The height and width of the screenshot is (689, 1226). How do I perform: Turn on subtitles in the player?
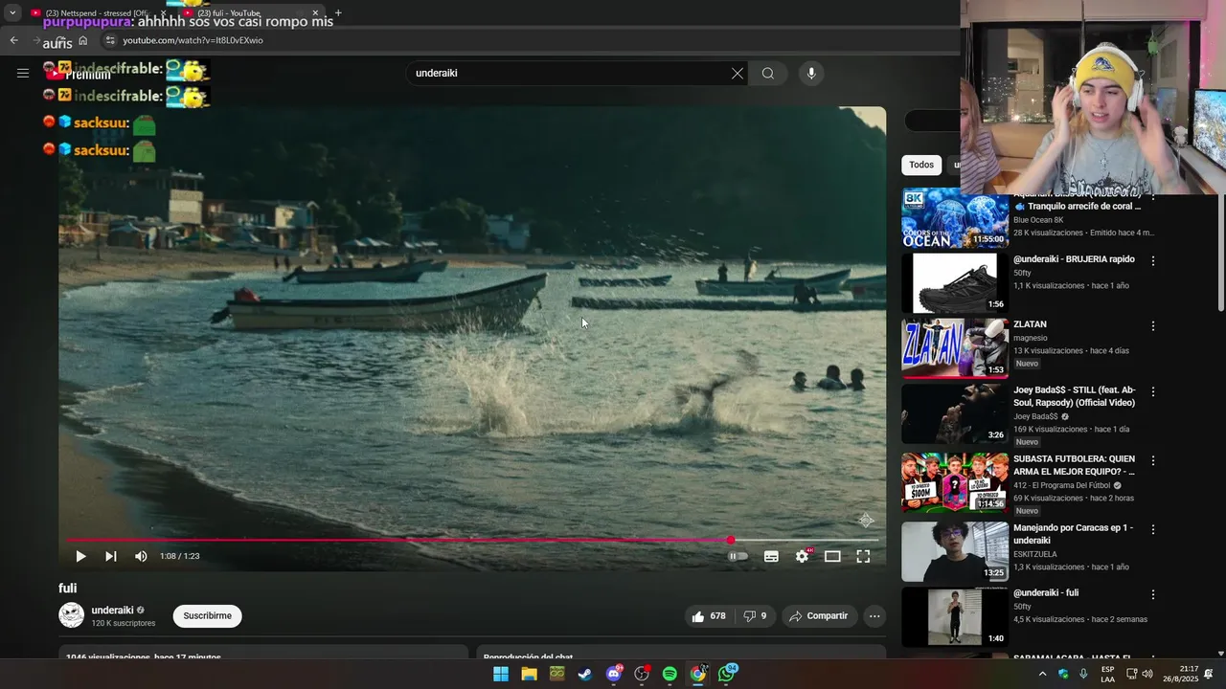(771, 556)
